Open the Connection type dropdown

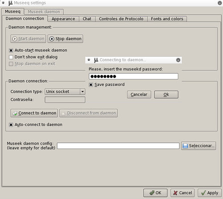coord(65,92)
